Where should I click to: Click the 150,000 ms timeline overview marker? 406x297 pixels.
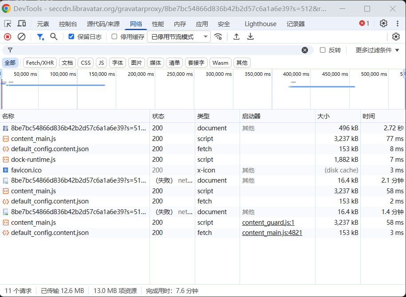(102, 74)
